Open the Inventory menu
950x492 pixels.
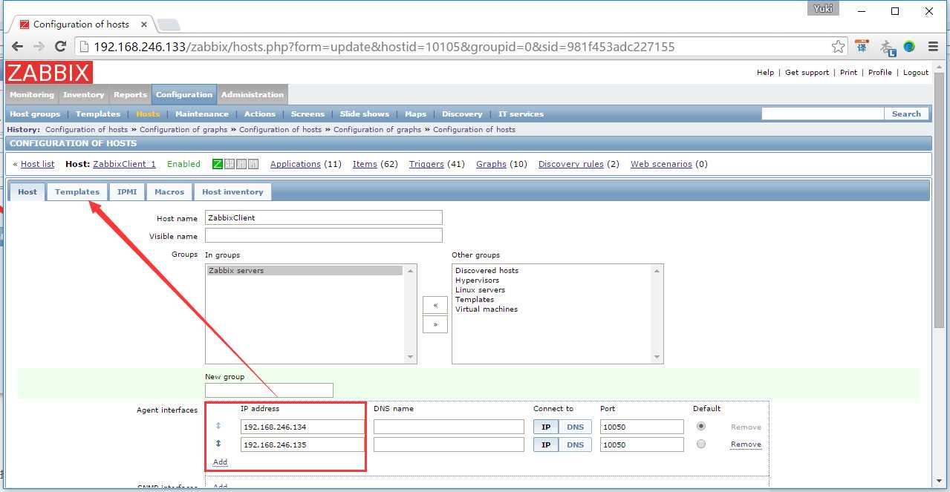pos(84,94)
